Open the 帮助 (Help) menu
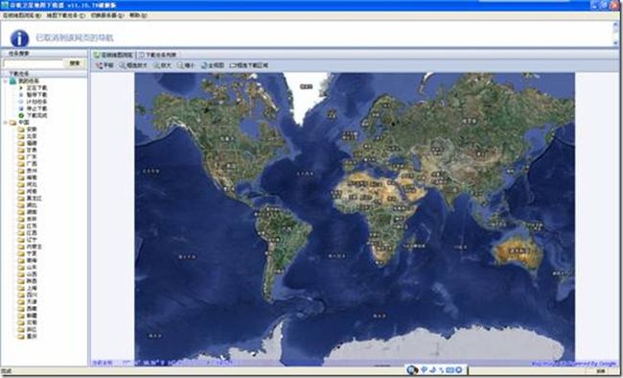The height and width of the screenshot is (378, 623). point(138,15)
